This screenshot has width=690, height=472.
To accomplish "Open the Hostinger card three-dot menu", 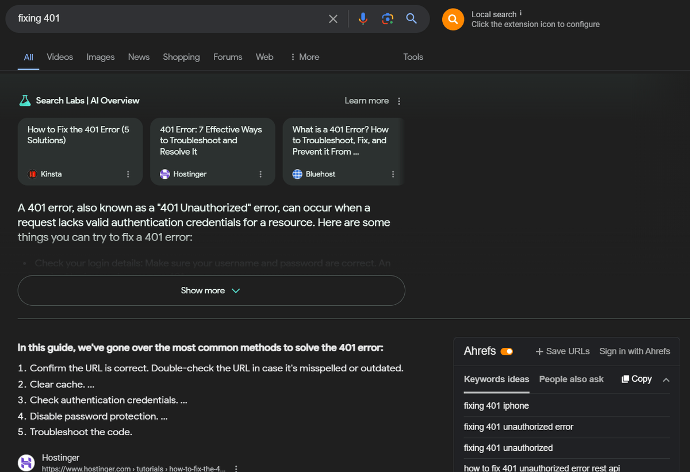I will tap(260, 174).
